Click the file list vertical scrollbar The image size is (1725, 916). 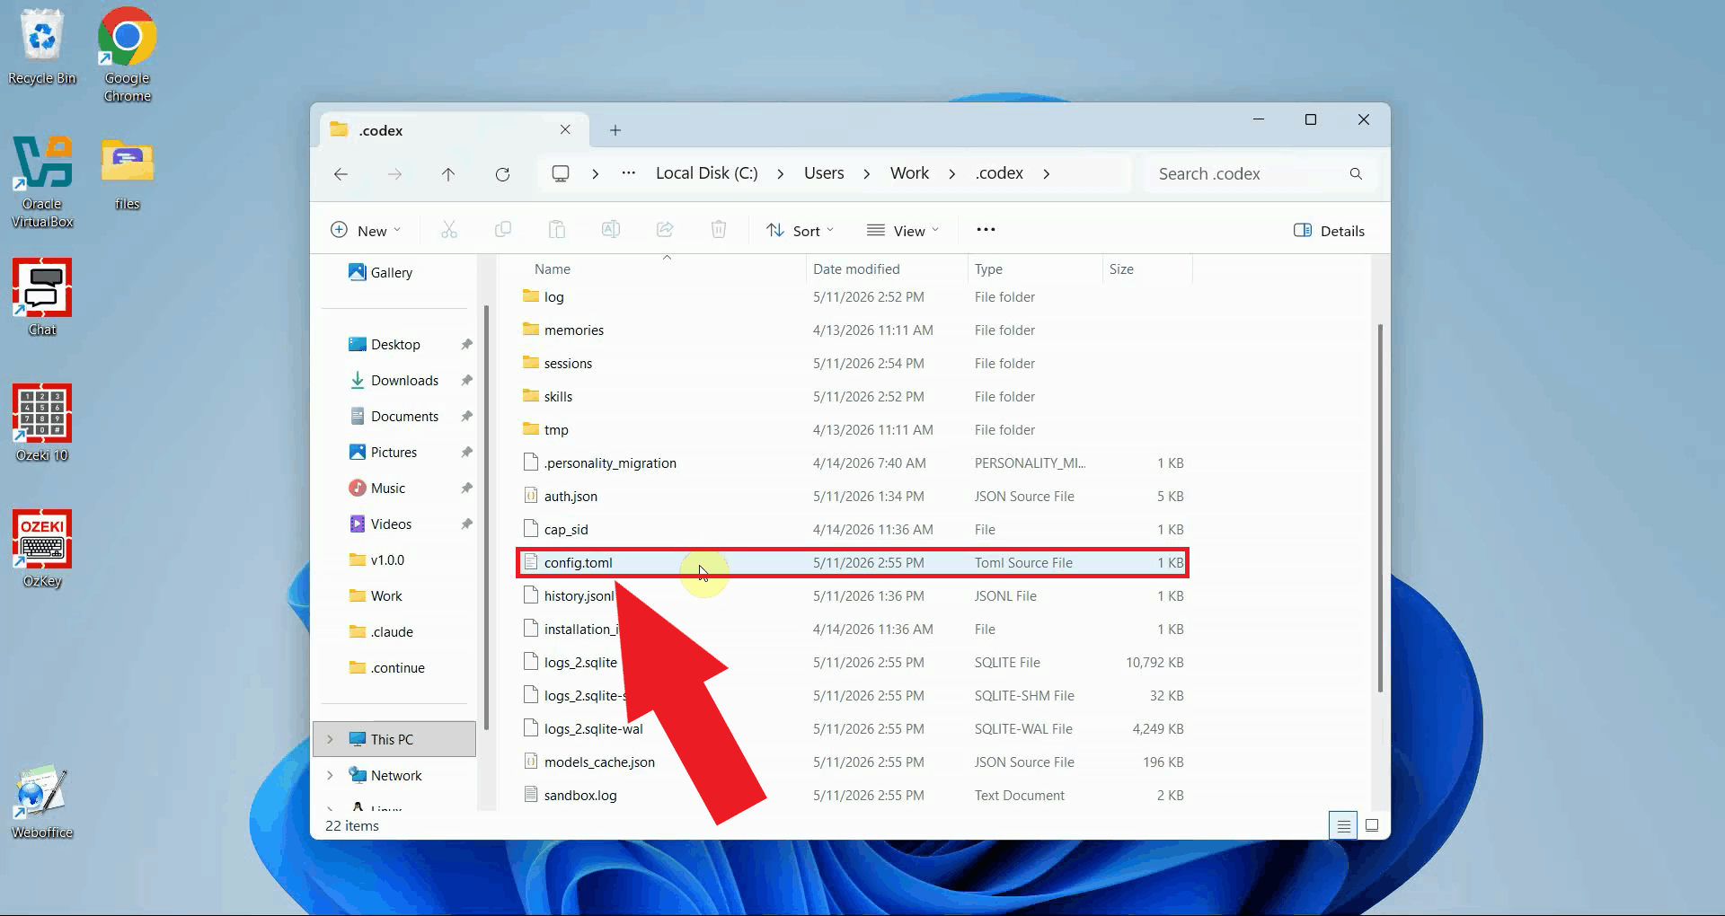click(x=1380, y=508)
